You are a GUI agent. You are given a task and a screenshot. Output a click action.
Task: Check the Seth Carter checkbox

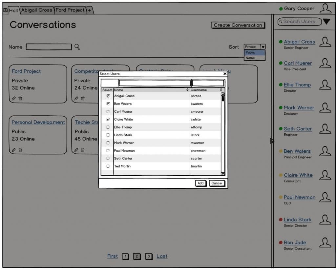(x=108, y=158)
